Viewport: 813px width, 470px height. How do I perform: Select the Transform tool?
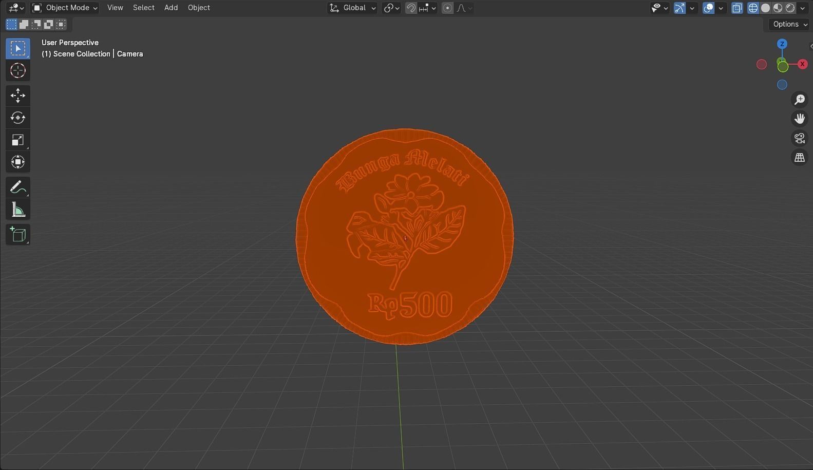pyautogui.click(x=18, y=162)
